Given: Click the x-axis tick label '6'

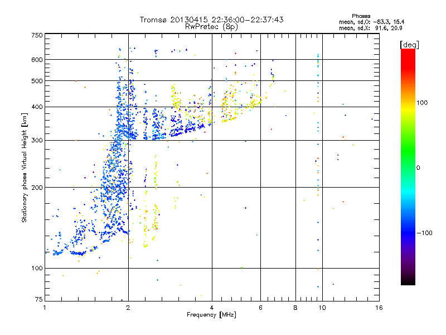Looking at the screenshot, I should click(260, 308).
